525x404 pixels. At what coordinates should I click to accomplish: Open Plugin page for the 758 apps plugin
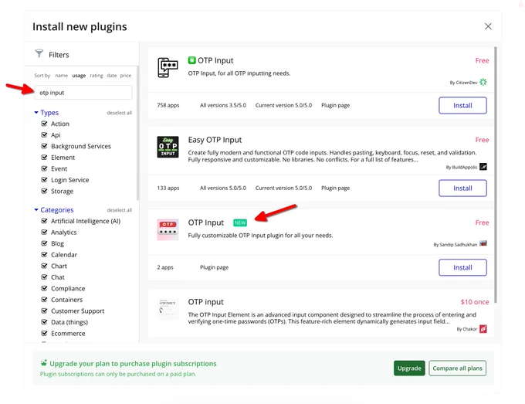335,105
